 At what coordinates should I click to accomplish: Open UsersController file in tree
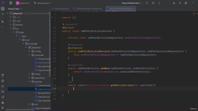pos(43,70)
